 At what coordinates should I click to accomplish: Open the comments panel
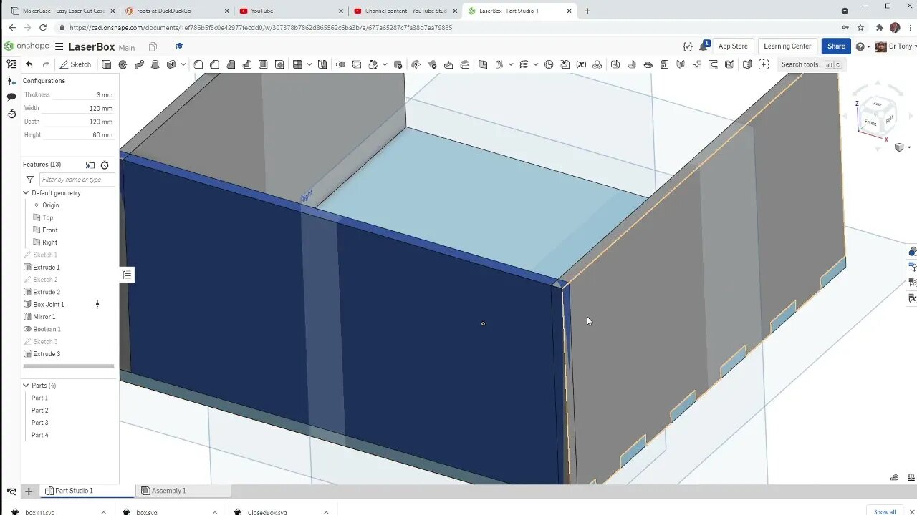pos(11,97)
